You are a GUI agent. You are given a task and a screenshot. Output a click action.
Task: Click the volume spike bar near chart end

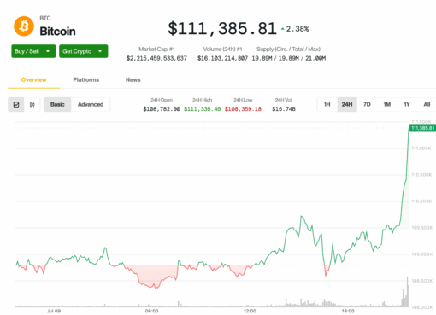408,292
